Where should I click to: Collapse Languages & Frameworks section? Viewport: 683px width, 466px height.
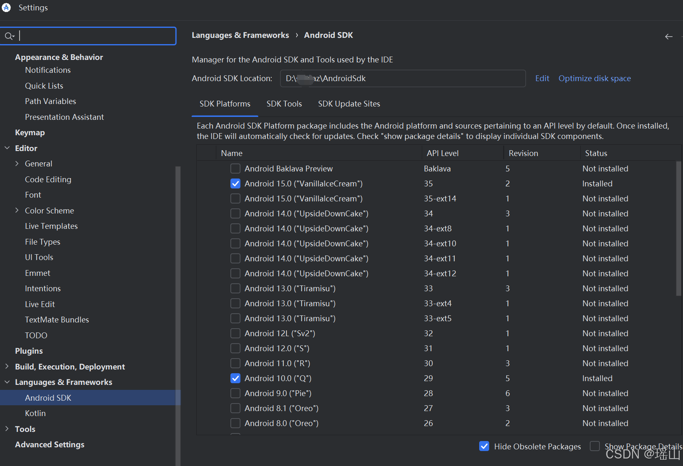pyautogui.click(x=7, y=382)
